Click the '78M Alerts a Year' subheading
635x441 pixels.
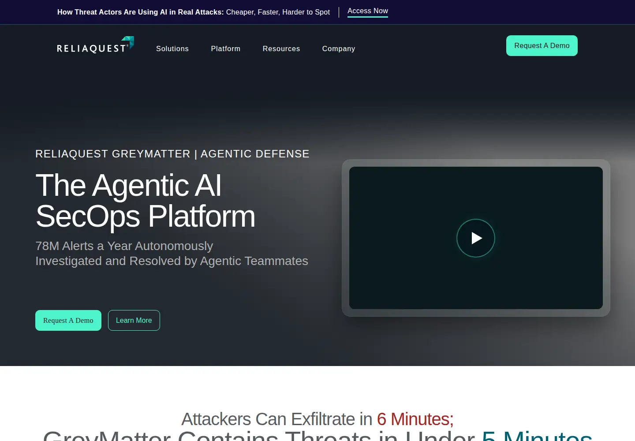tap(172, 254)
